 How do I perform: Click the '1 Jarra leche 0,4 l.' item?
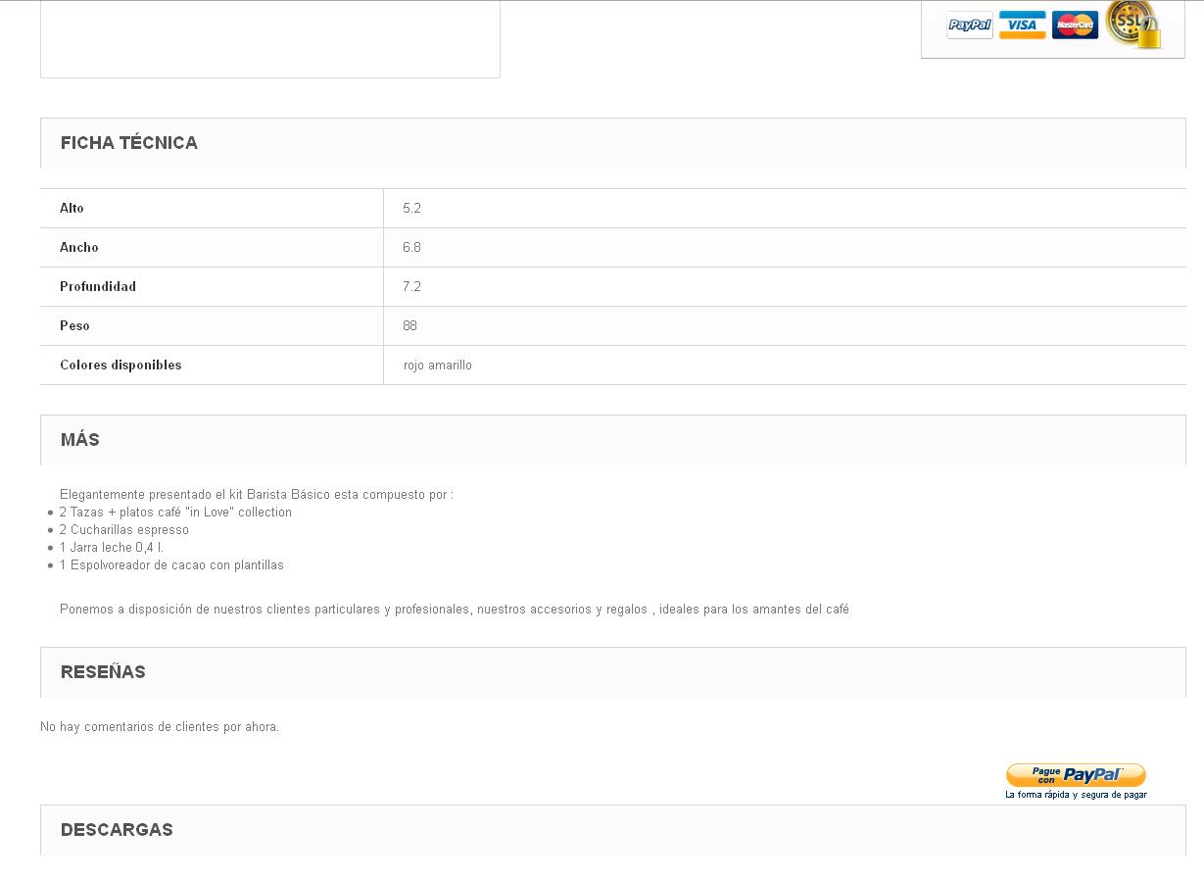pos(111,548)
